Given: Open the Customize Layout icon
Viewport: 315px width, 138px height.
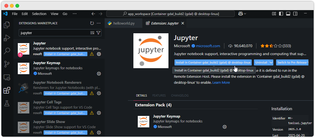Looking at the screenshot, I should [274, 14].
